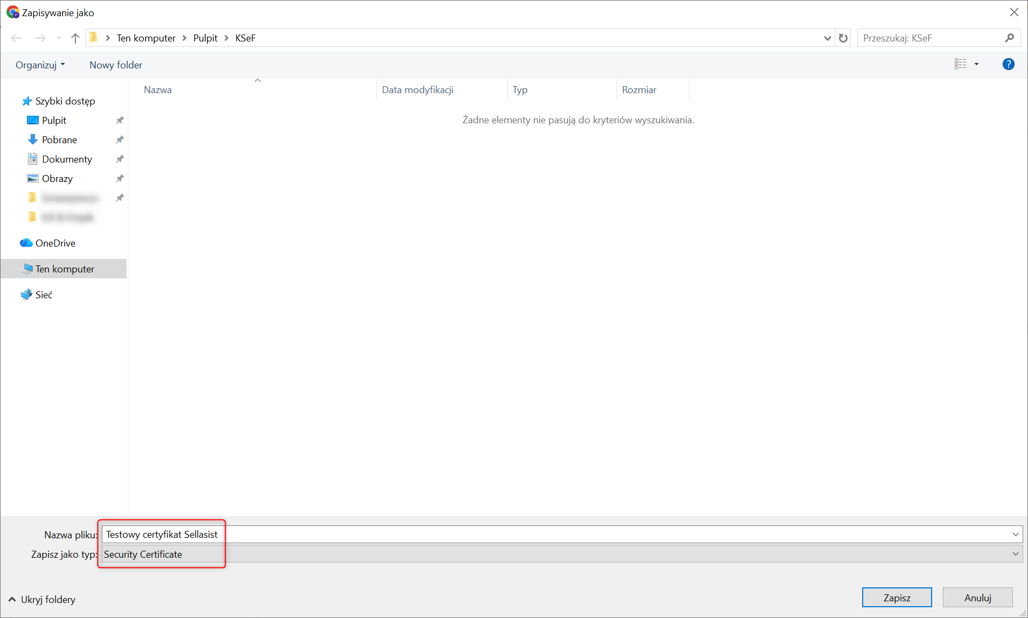
Task: Select Sieć in the navigation pane
Action: pyautogui.click(x=44, y=295)
